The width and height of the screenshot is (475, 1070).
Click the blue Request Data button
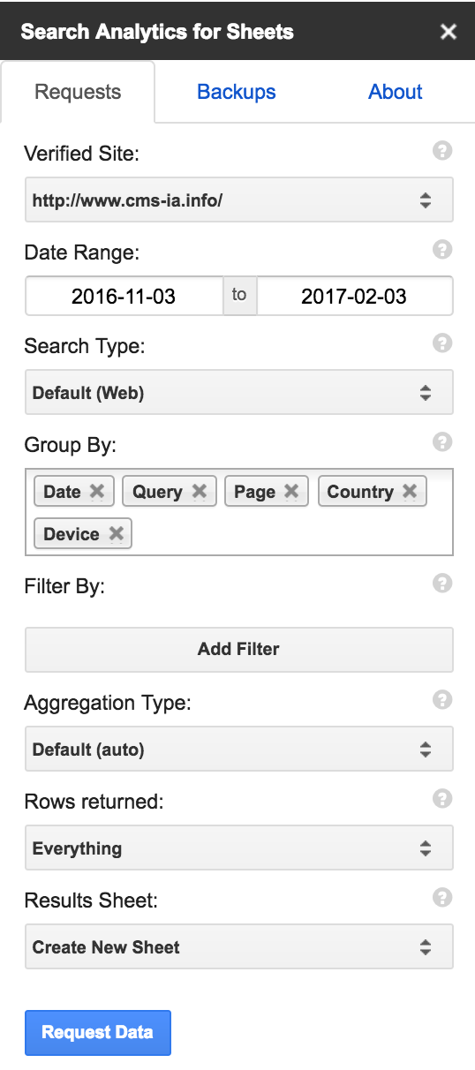(97, 1033)
